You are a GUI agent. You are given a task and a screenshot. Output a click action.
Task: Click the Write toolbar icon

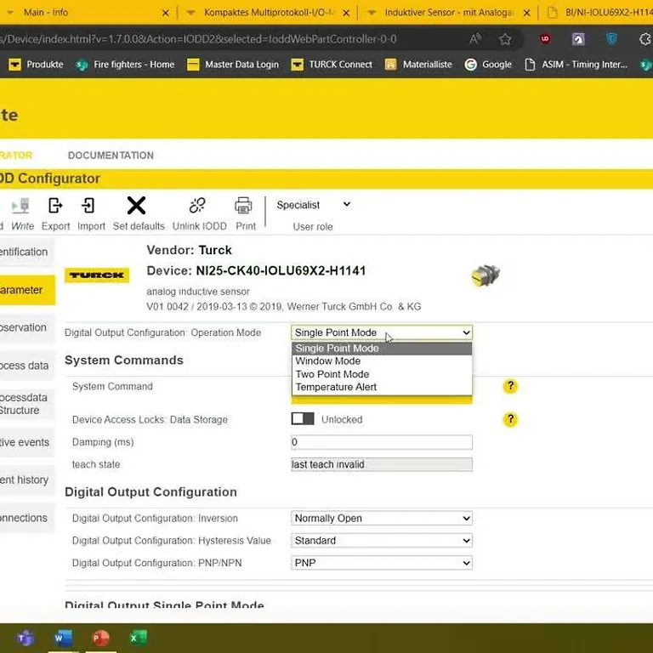coord(21,205)
